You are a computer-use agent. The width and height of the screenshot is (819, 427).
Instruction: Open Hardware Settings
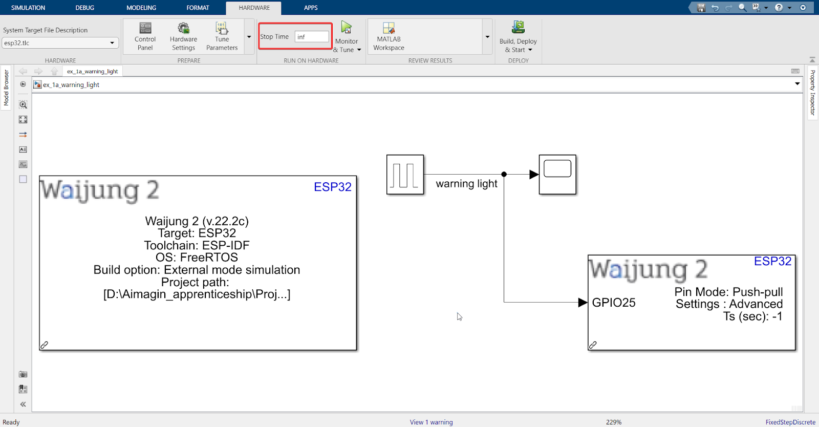tap(183, 36)
